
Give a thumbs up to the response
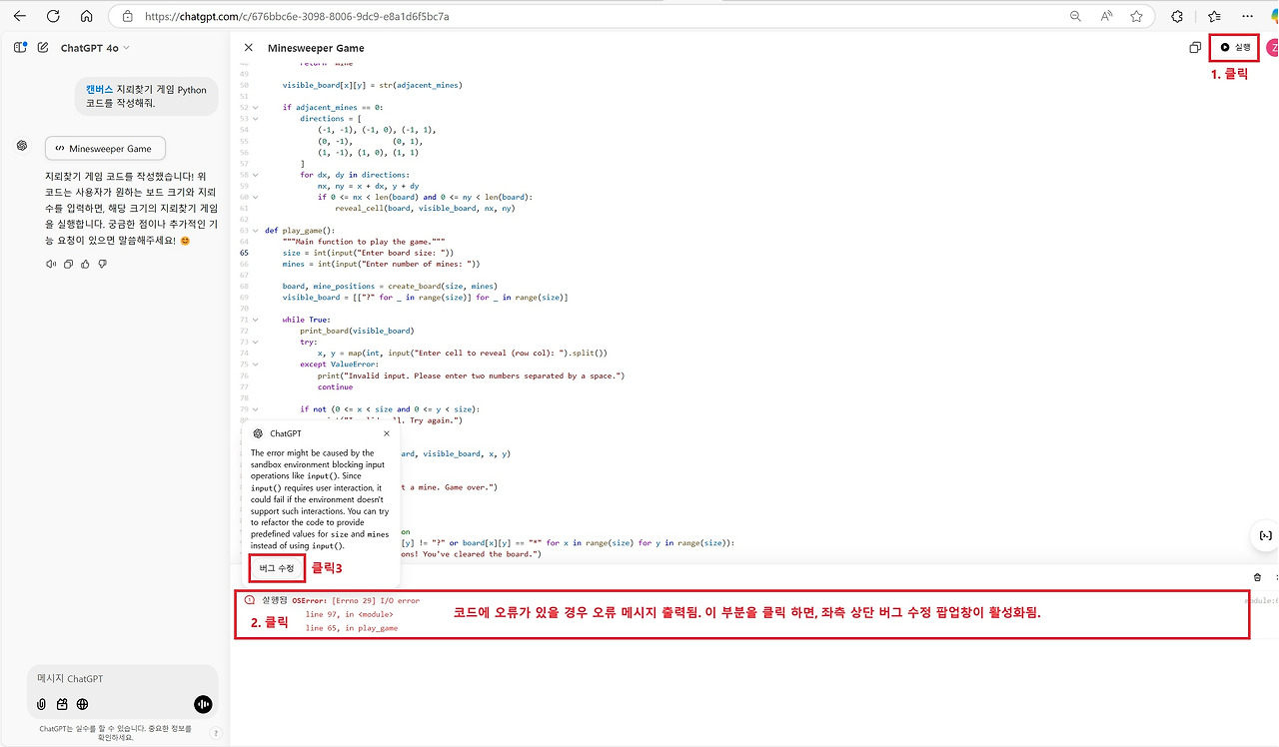(85, 264)
